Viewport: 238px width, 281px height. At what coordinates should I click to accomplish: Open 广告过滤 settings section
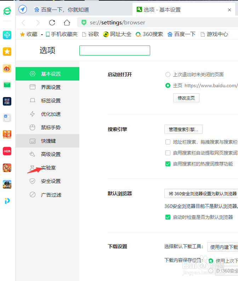pyautogui.click(x=47, y=195)
